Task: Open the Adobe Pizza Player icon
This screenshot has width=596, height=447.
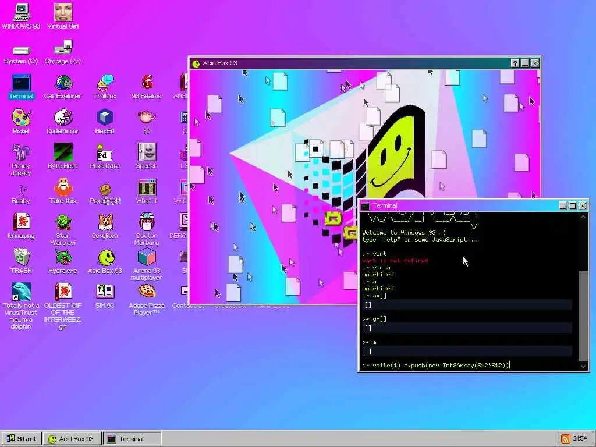Action: coord(147,300)
